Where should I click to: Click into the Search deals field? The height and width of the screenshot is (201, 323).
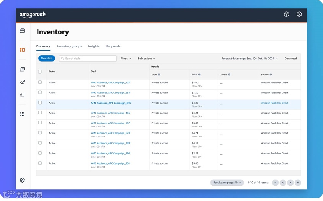(88, 58)
